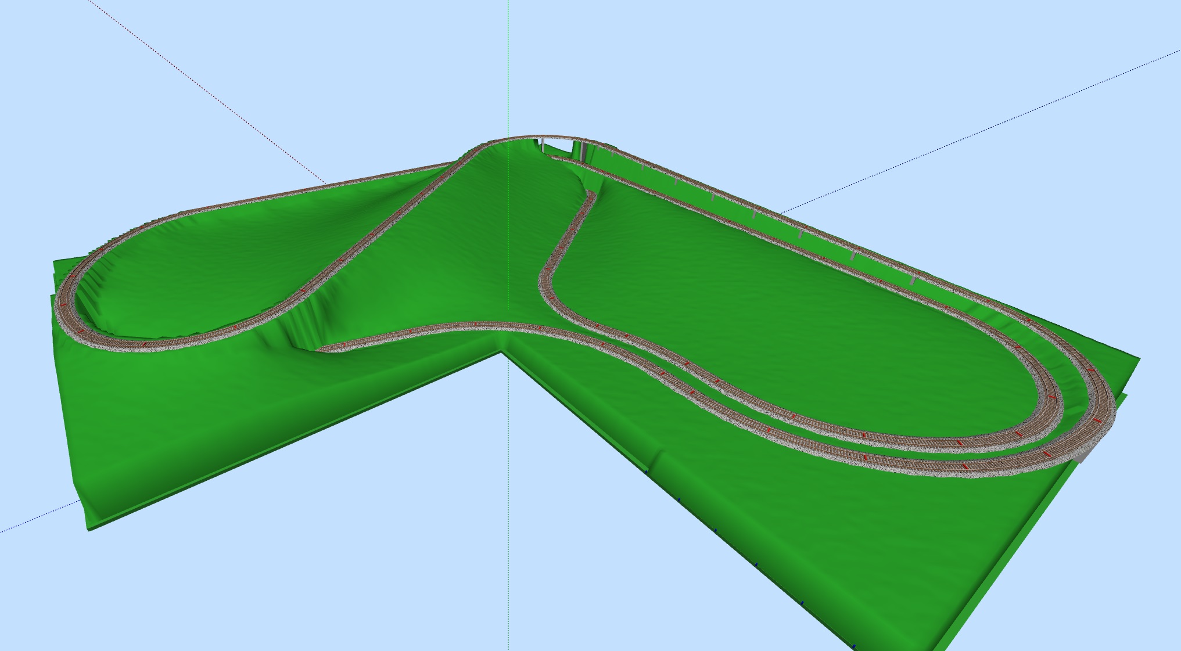1181x651 pixels.
Task: Select the tight curve of the center return track
Action: pyautogui.click(x=546, y=282)
